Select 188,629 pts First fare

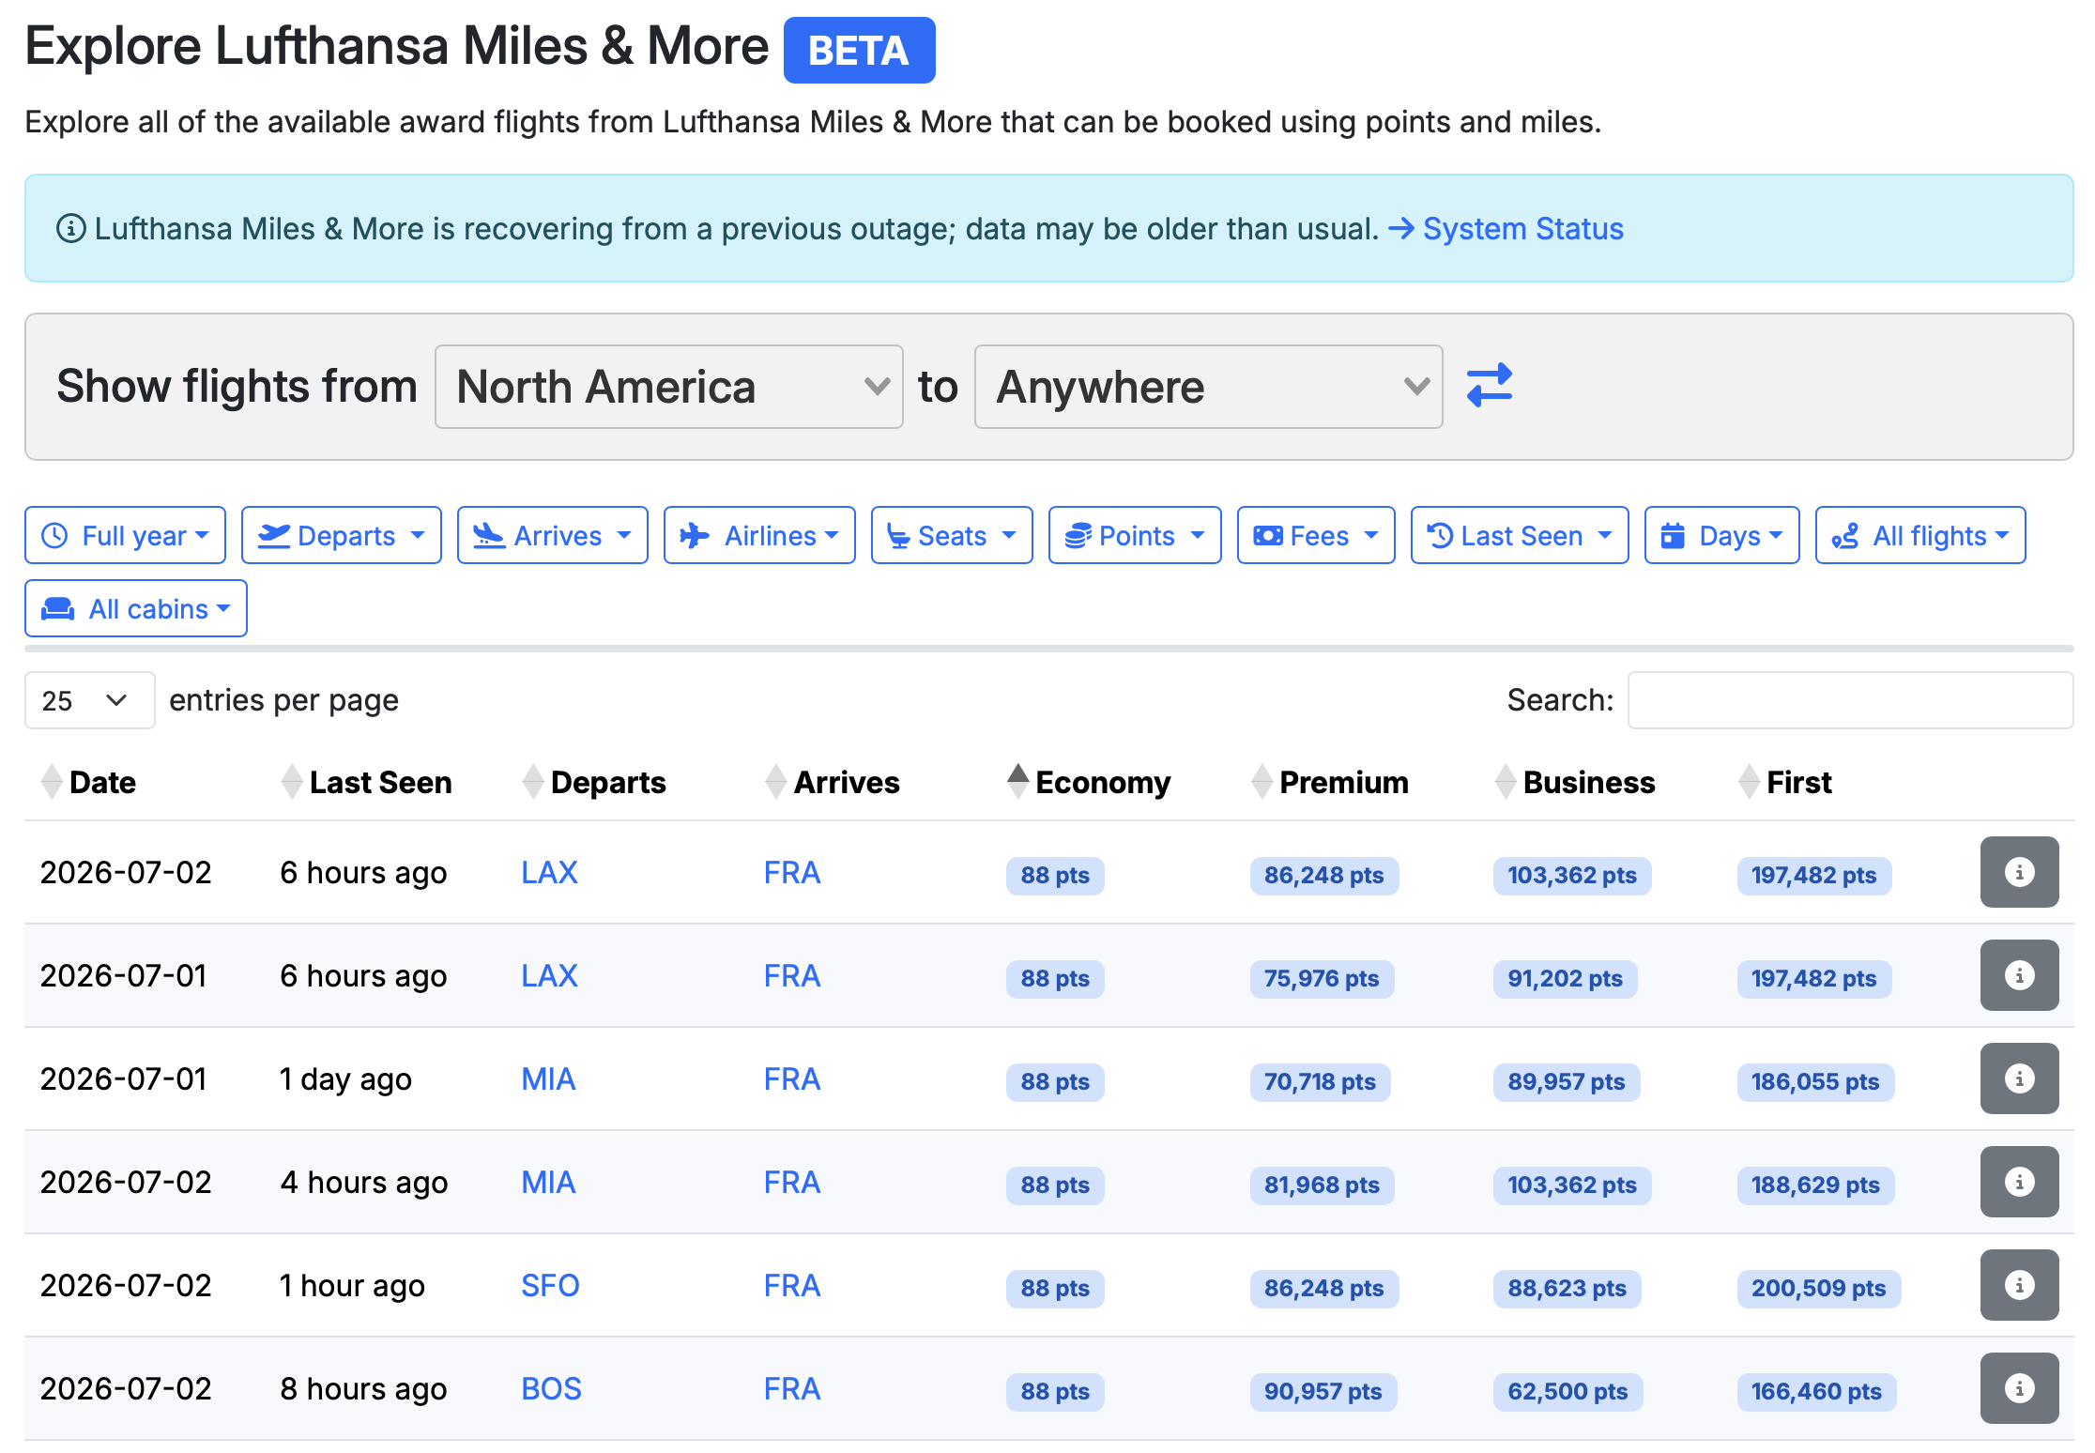1815,1185
